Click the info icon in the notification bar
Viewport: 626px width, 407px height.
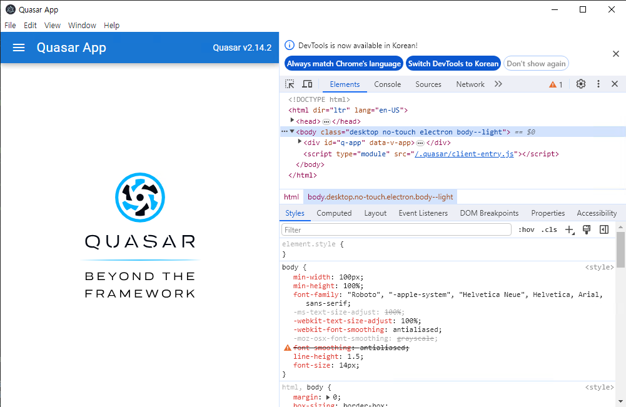click(290, 45)
